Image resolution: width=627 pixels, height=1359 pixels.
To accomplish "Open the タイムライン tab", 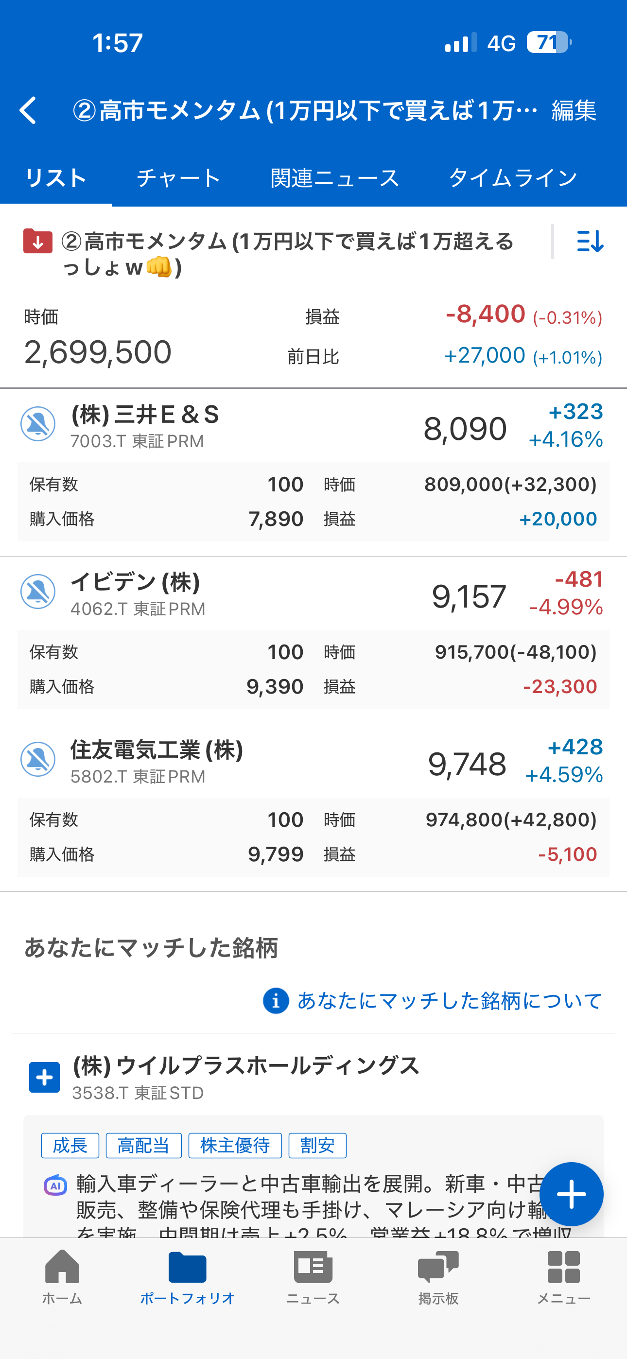I will click(513, 178).
